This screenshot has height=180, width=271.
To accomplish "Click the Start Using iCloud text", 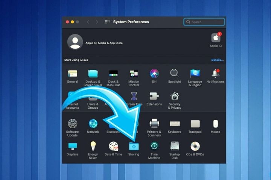I will coord(76,60).
